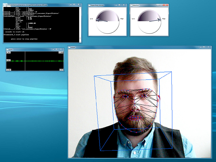Click the 1.990 value in audio window
The width and height of the screenshot is (216, 162).
click(x=61, y=53)
